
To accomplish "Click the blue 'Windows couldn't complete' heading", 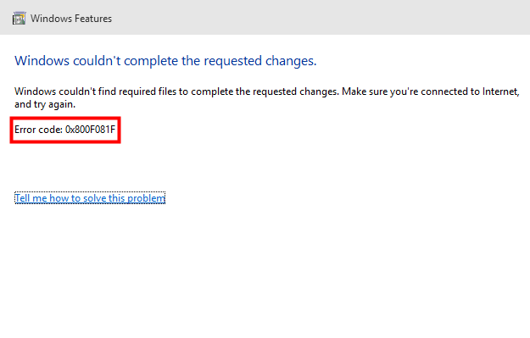I will (x=165, y=61).
